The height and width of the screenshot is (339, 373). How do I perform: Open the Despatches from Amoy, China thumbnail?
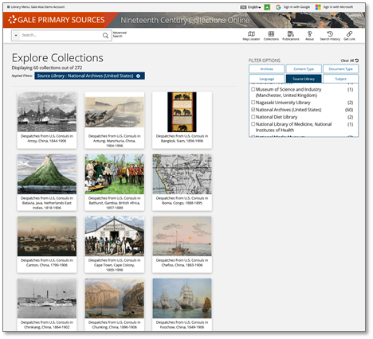coord(47,112)
